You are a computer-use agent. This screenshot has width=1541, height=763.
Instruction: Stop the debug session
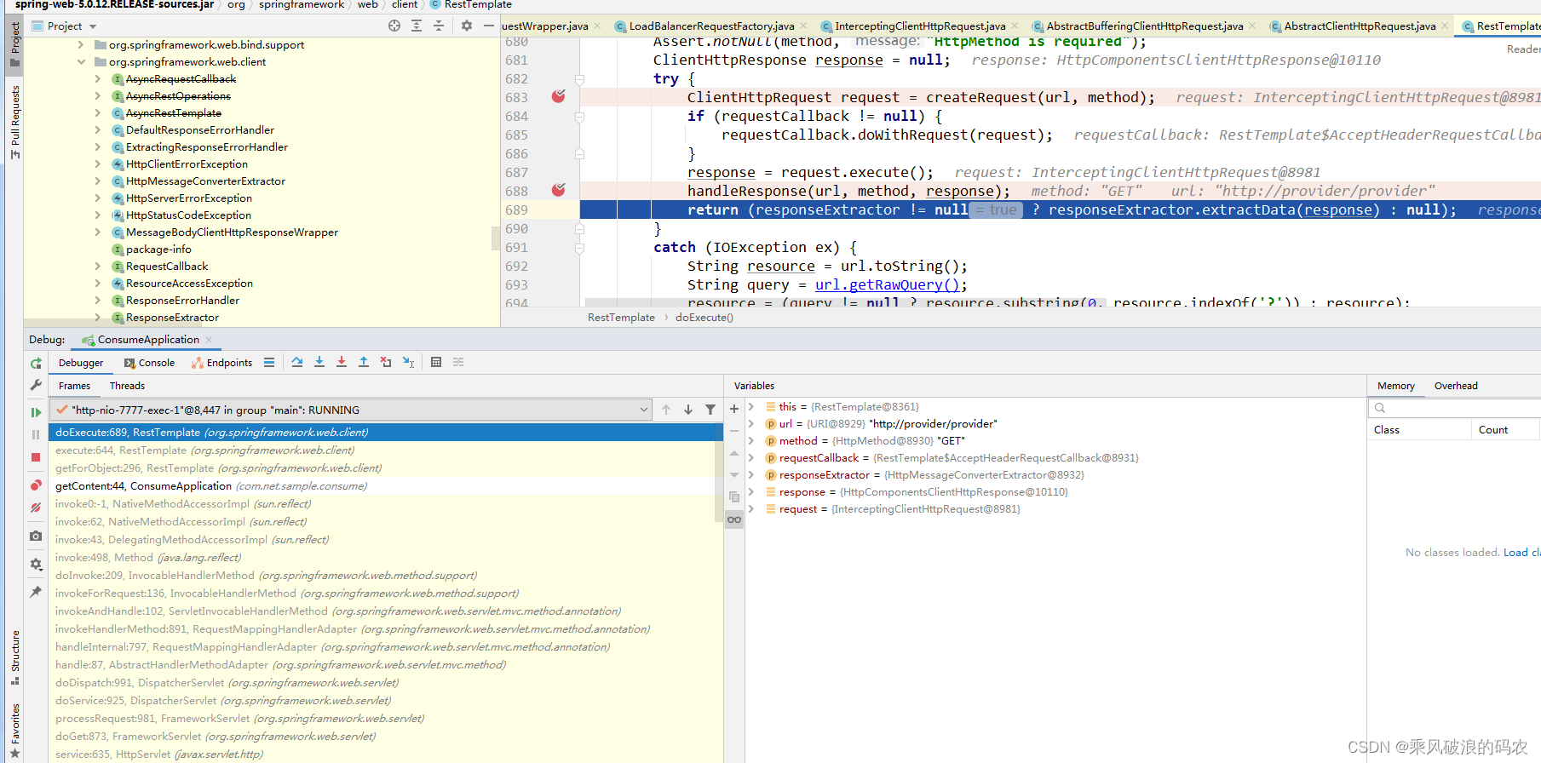pos(36,457)
